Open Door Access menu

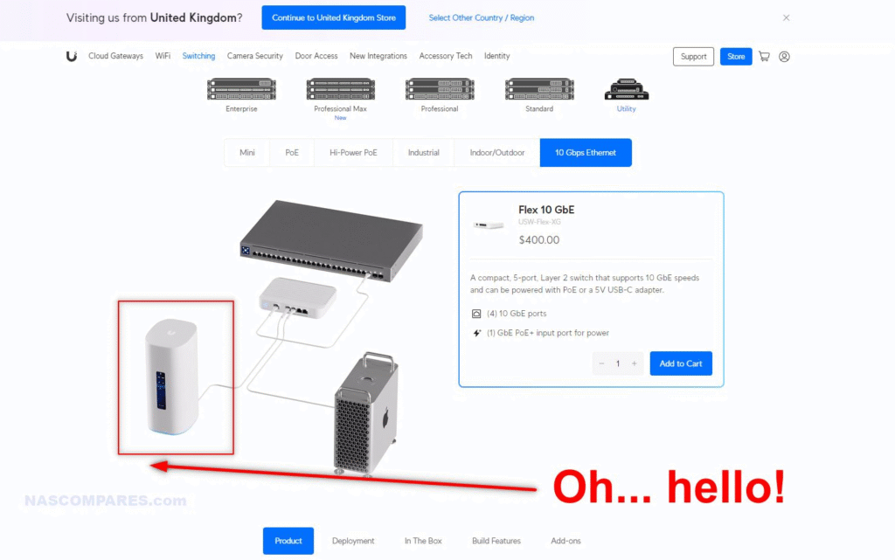(316, 56)
